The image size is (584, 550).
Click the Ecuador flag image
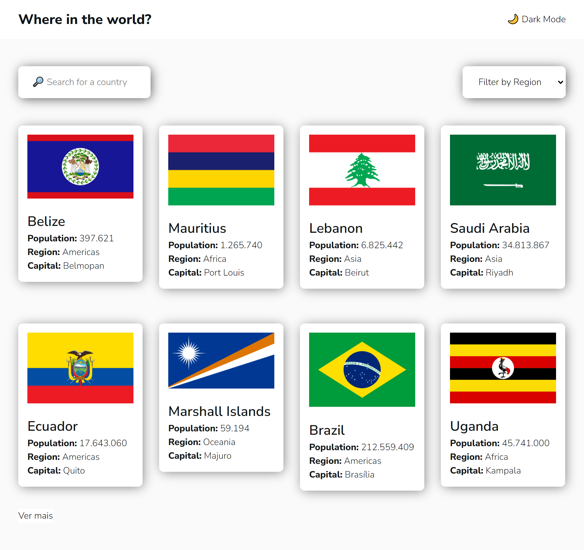click(x=80, y=367)
